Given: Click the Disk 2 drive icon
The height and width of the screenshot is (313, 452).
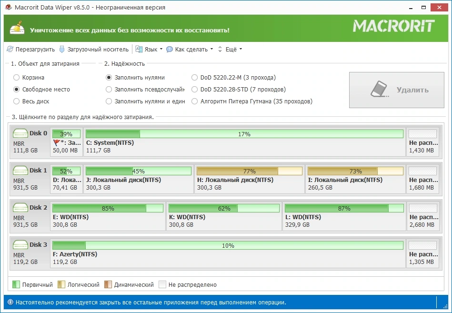Looking at the screenshot, I should click(x=20, y=208).
